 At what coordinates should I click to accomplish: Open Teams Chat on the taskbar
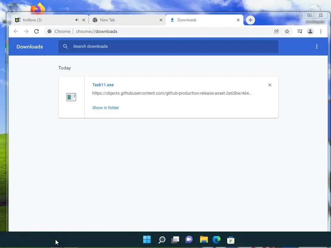click(x=189, y=240)
